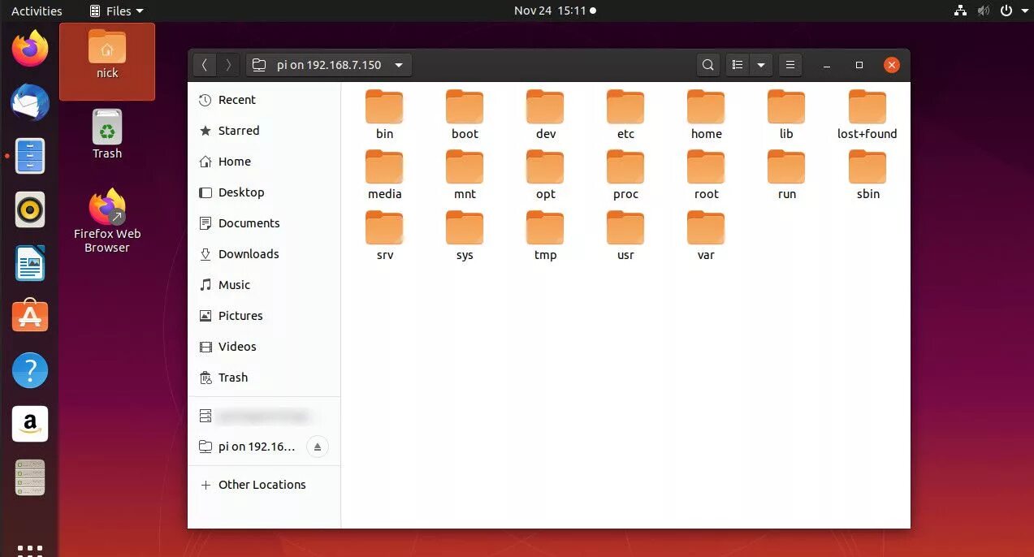This screenshot has width=1034, height=557.
Task: Open the system power menu
Action: coord(1013,11)
